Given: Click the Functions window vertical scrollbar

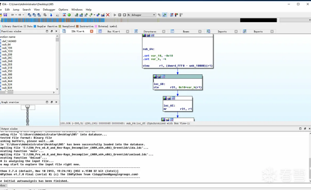Looking at the screenshot, I should coord(57,63).
